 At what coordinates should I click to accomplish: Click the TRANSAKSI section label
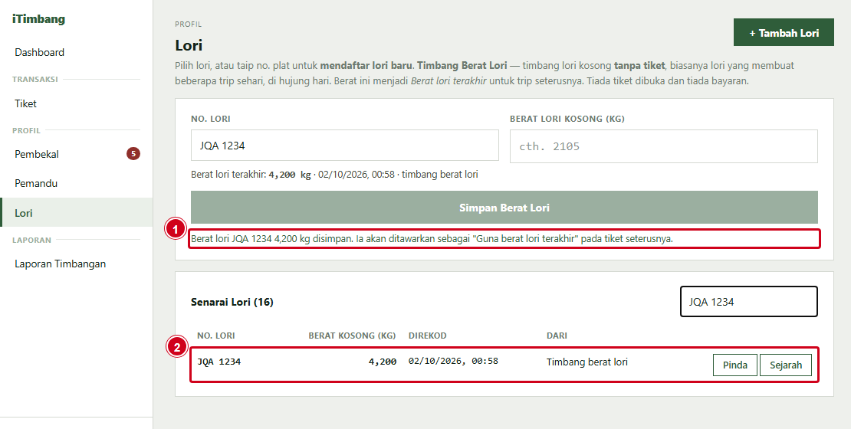click(x=34, y=79)
